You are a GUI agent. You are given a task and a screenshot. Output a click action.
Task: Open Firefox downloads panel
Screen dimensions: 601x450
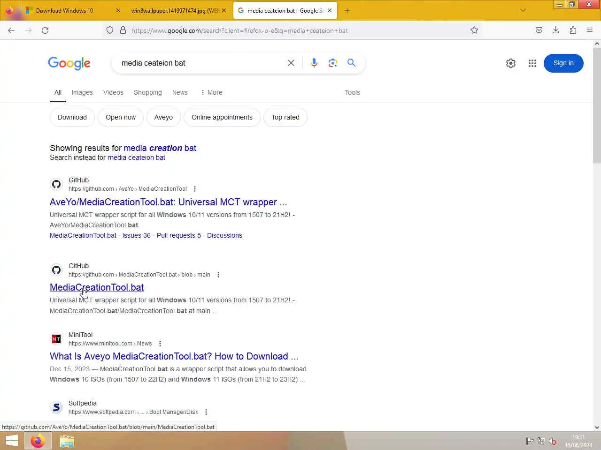[556, 30]
